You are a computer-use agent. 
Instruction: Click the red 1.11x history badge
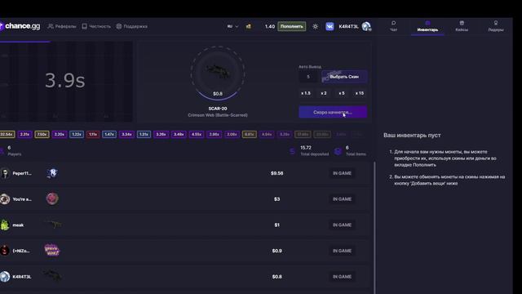tap(93, 134)
